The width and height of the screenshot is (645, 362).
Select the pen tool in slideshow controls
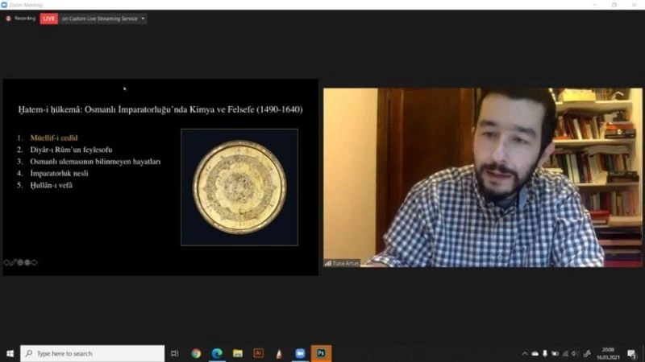(x=13, y=262)
